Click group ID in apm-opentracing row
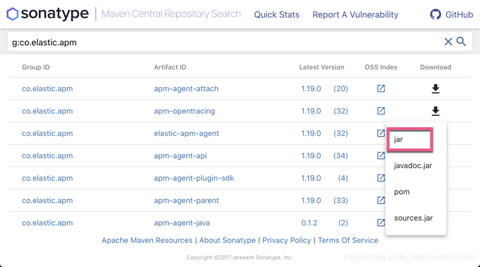Image resolution: width=480 pixels, height=267 pixels. (47, 111)
